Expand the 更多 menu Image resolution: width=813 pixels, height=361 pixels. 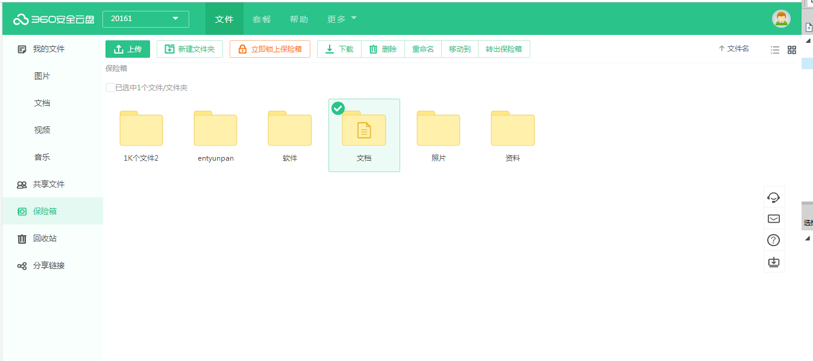pyautogui.click(x=342, y=19)
